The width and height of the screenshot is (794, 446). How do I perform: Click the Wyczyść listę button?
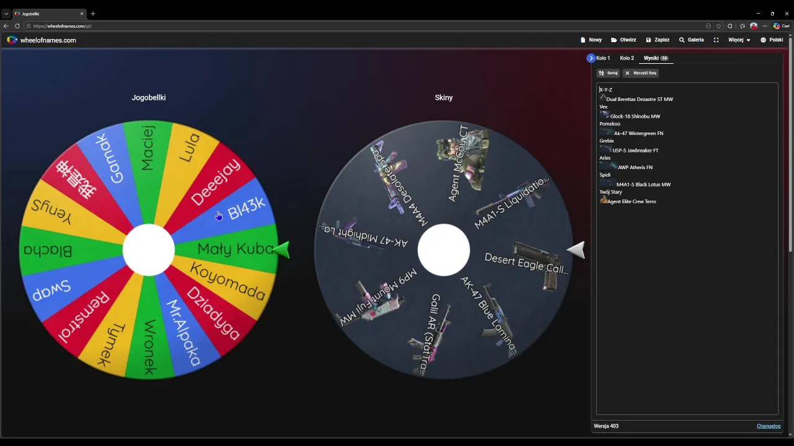tap(640, 73)
